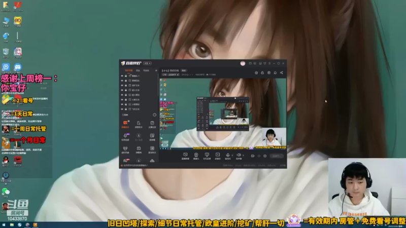This screenshot has width=406, height=228.
Task: Click the speaker icon in the bottom toolbar
Action: [x=239, y=156]
